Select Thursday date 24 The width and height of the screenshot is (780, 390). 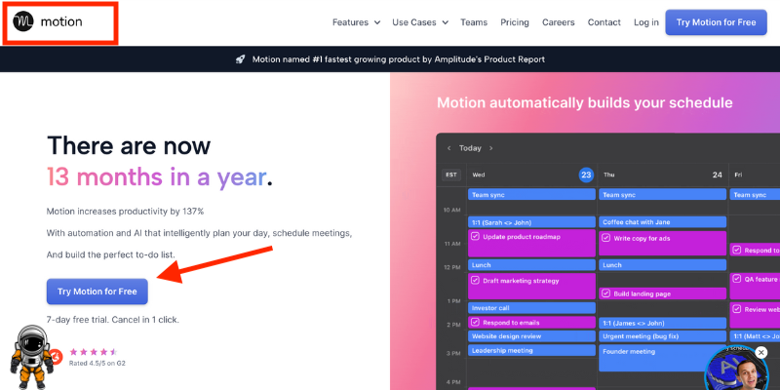717,175
